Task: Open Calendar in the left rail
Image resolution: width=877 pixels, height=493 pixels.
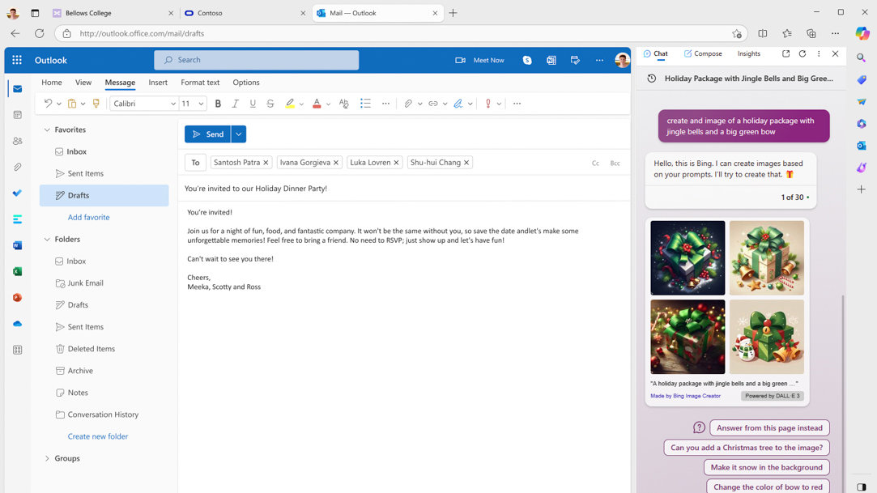Action: coord(17,115)
